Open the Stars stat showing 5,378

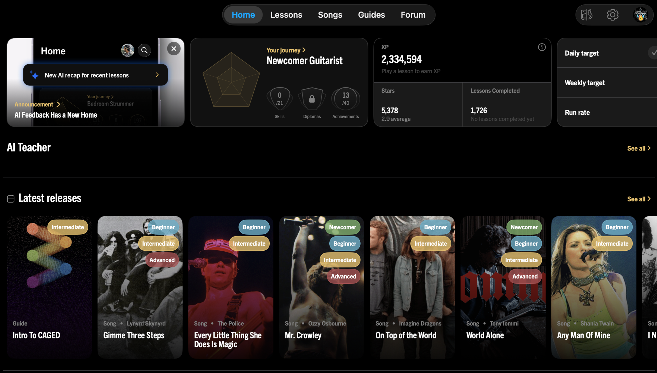[418, 105]
